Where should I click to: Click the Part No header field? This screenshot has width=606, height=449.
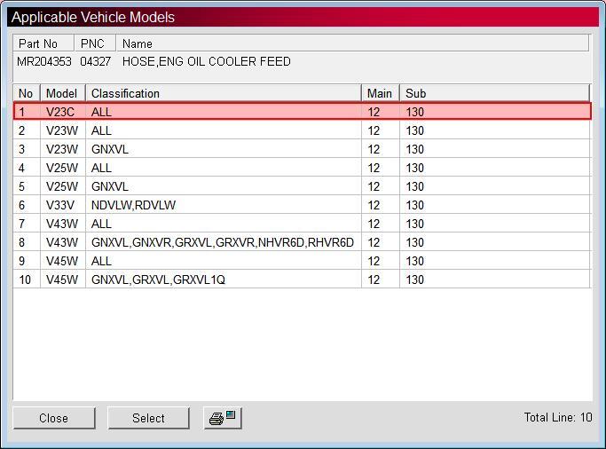tap(43, 43)
